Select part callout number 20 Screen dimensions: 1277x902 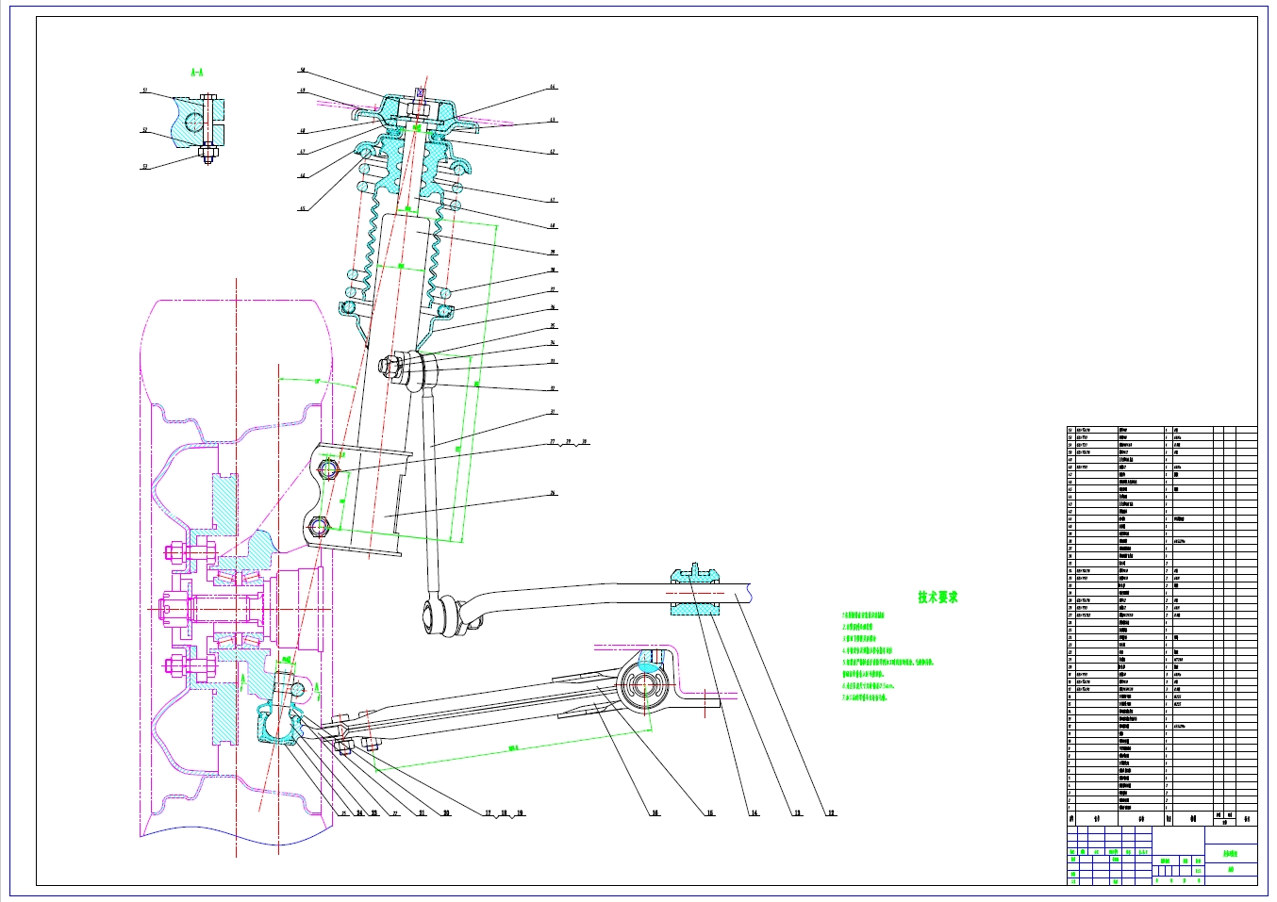coord(446,812)
